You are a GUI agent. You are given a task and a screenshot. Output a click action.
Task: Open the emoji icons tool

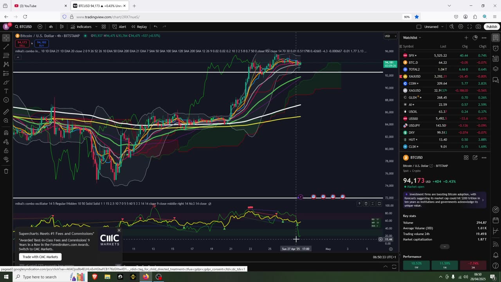(6, 100)
